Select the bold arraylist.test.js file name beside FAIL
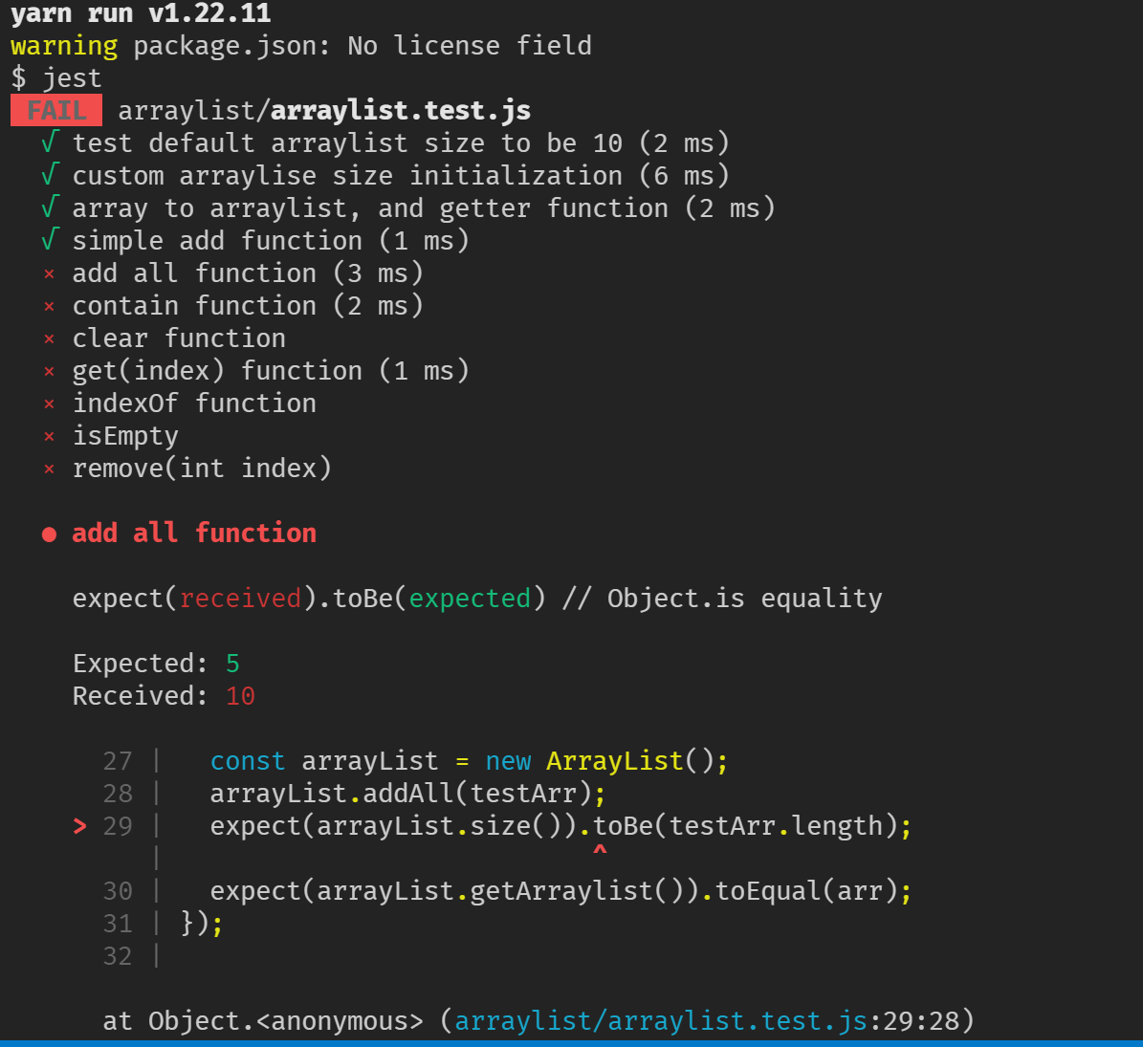Viewport: 1143px width, 1047px height. pyautogui.click(x=400, y=110)
